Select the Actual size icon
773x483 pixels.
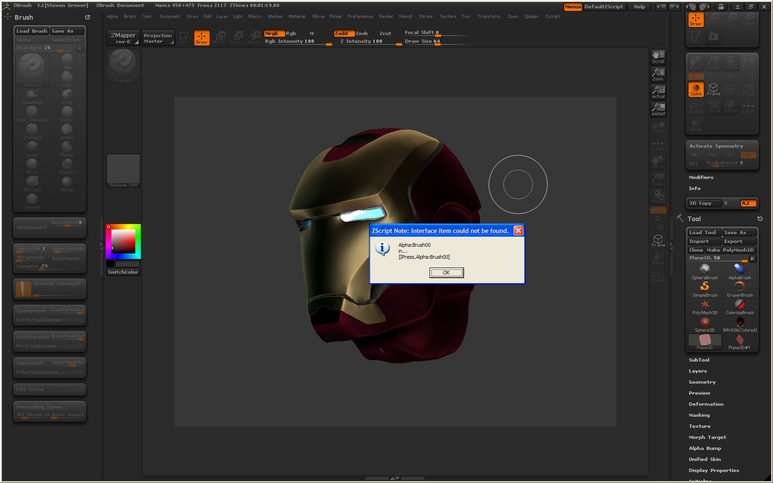(x=658, y=92)
